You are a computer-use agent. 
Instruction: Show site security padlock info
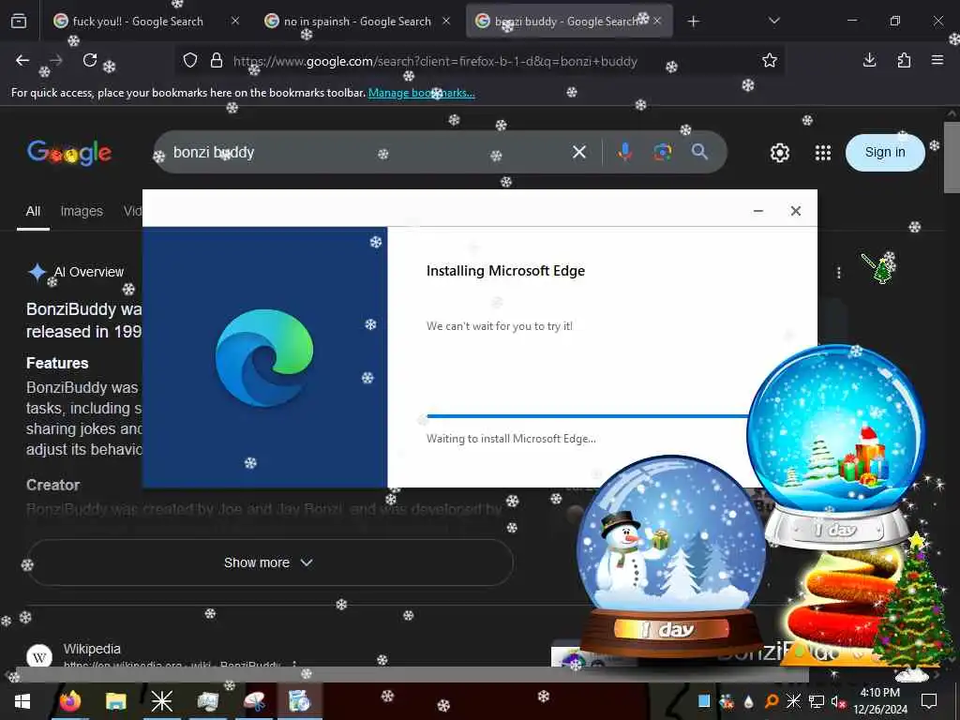217,61
